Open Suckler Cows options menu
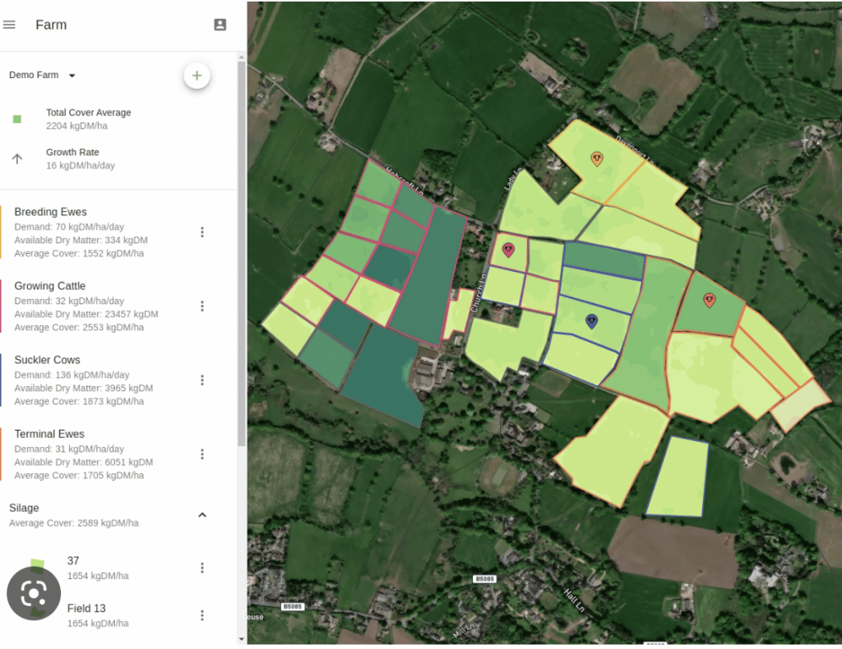The image size is (842, 649). (x=202, y=380)
